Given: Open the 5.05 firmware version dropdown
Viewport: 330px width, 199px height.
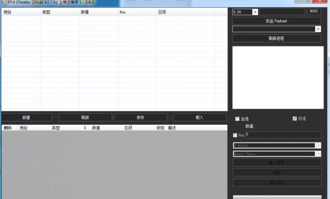Looking at the screenshot, I should pos(255,12).
